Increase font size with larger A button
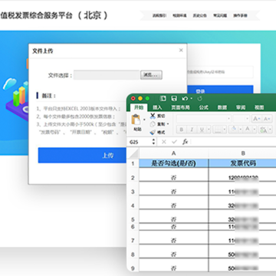The image size is (276, 276). click(257, 119)
